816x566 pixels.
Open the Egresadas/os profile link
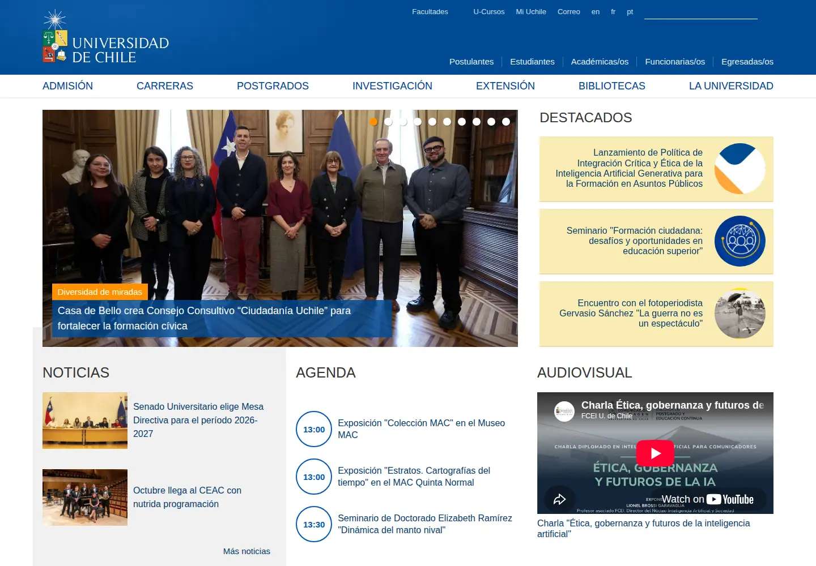[747, 62]
